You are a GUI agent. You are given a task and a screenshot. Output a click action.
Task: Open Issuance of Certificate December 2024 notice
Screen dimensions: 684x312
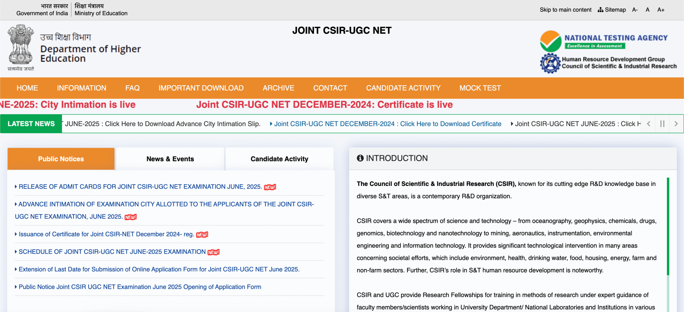[106, 234]
